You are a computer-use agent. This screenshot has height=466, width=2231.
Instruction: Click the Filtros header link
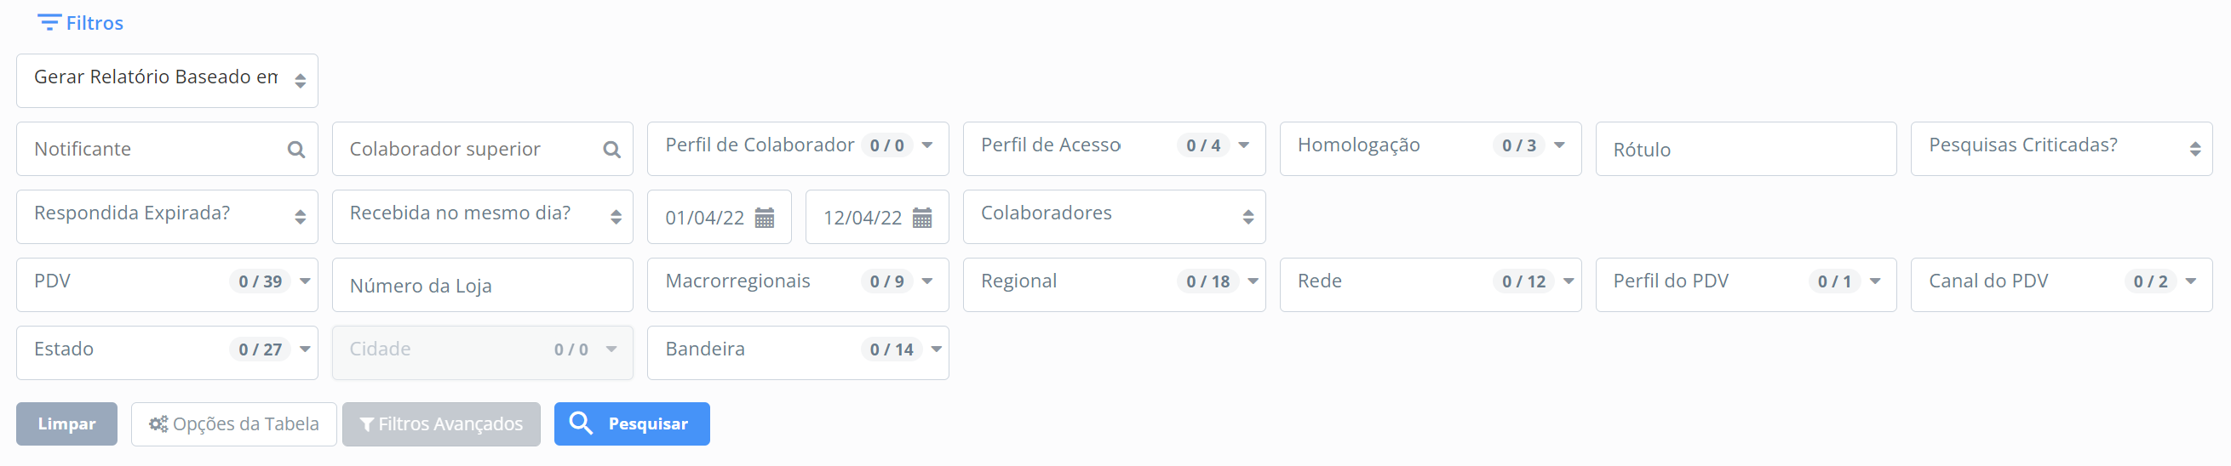95,23
